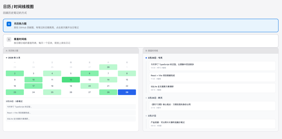The width and height of the screenshot is (282, 139).
Task: Open the SQLite 全文搜索方案调研... list item
Action: pyautogui.click(x=71, y=119)
